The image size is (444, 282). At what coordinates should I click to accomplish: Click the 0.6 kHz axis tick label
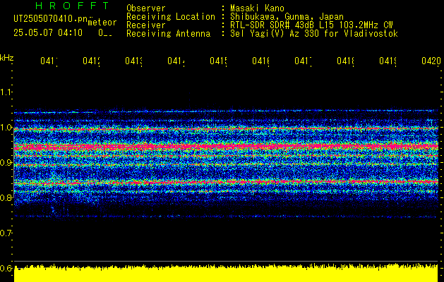6,268
